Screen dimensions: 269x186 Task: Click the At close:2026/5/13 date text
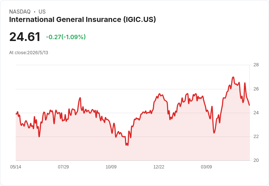(x=29, y=53)
